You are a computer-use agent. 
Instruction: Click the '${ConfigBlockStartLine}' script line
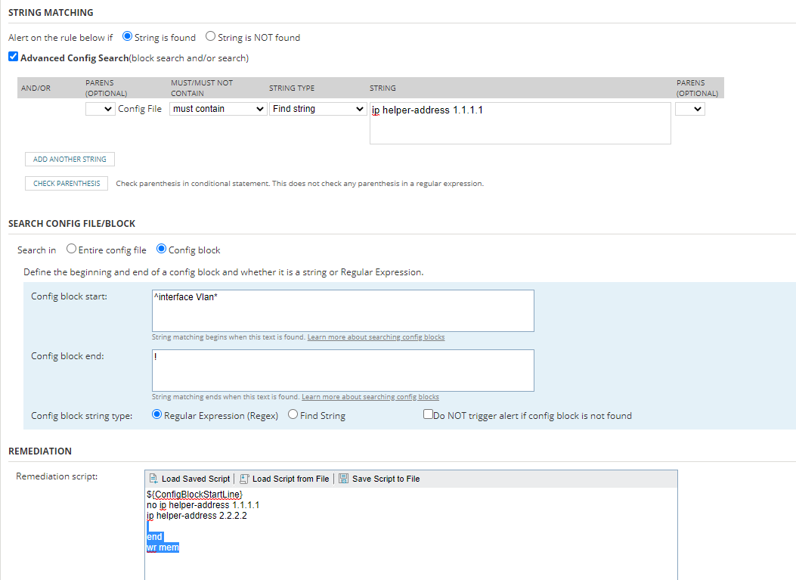195,494
